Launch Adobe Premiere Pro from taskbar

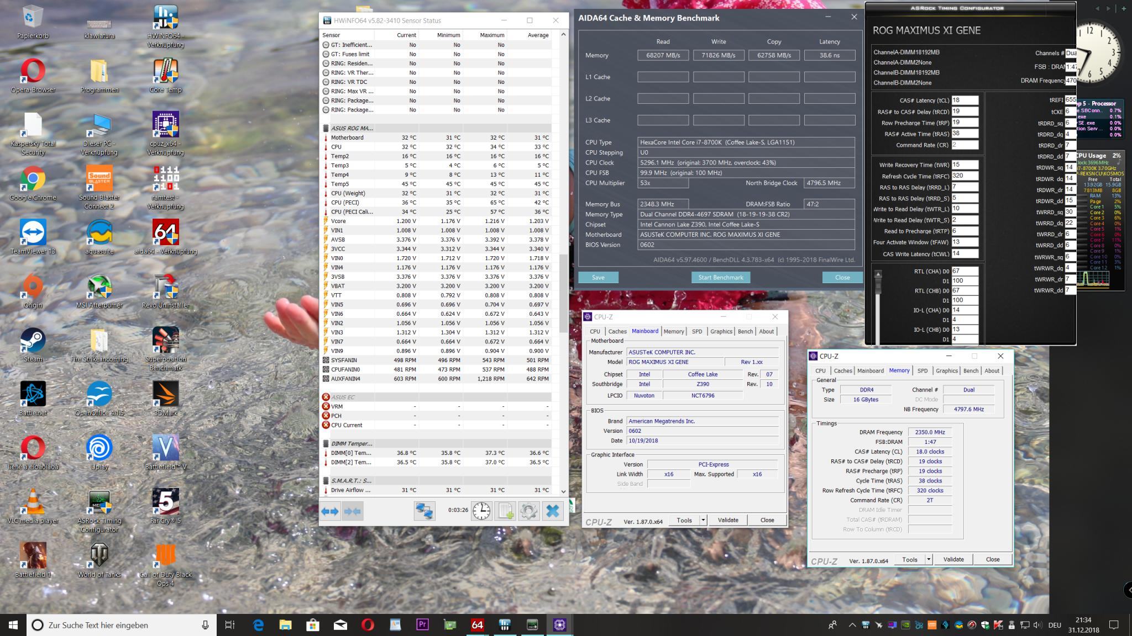422,625
